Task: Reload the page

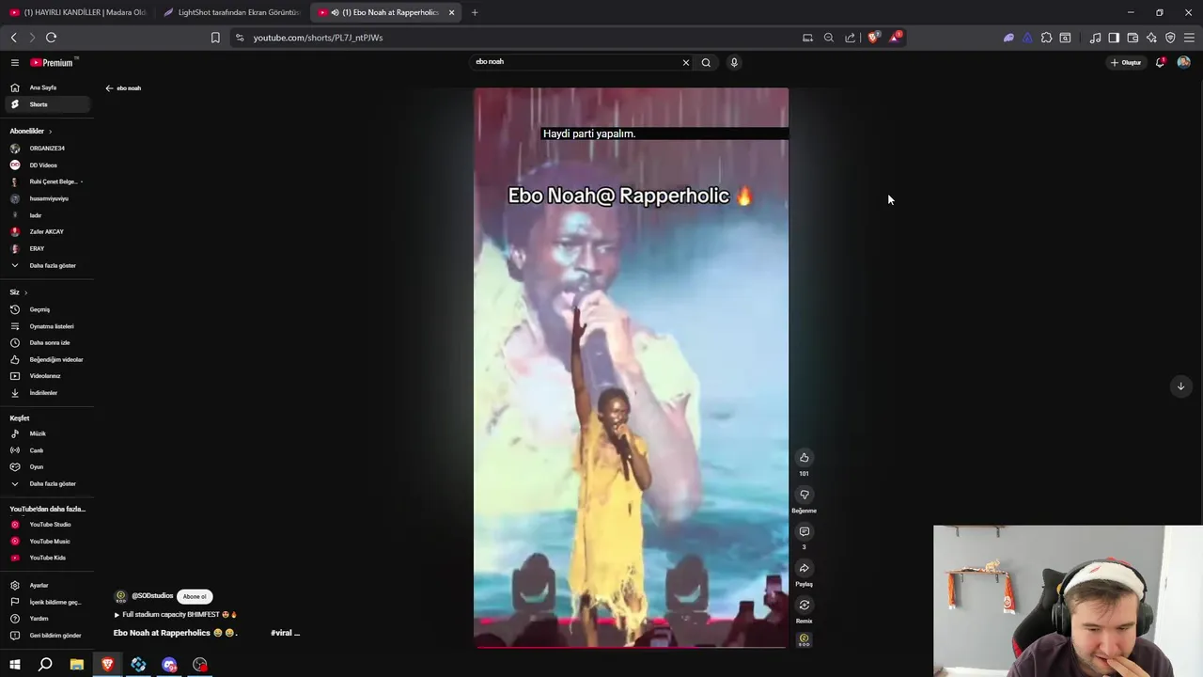Action: point(51,38)
